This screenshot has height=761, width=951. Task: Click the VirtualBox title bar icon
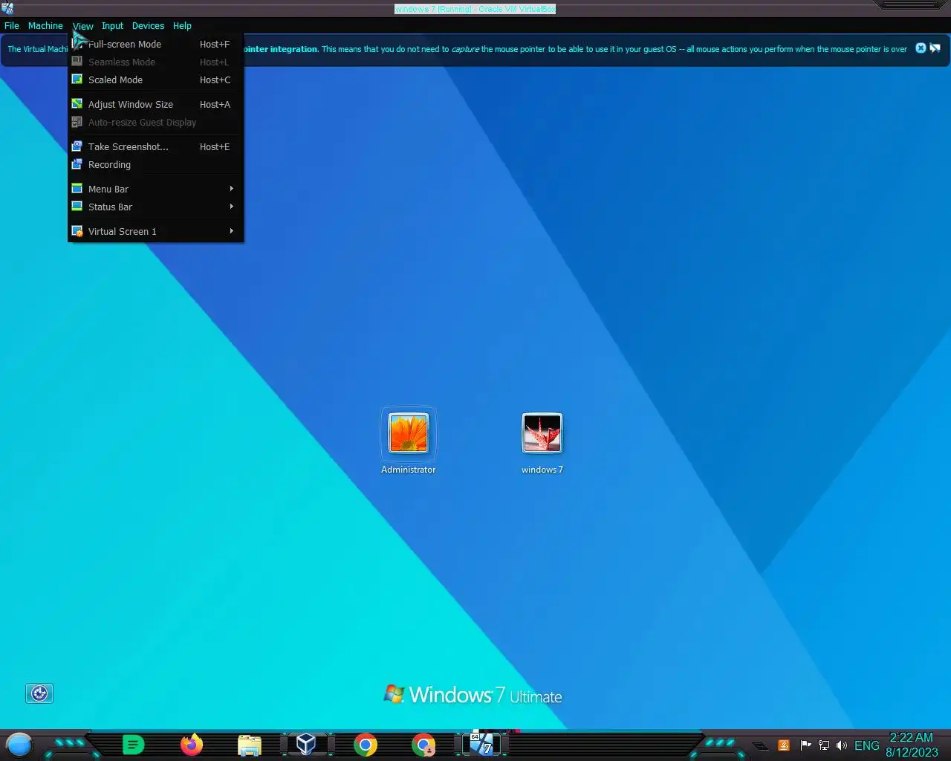(x=7, y=8)
